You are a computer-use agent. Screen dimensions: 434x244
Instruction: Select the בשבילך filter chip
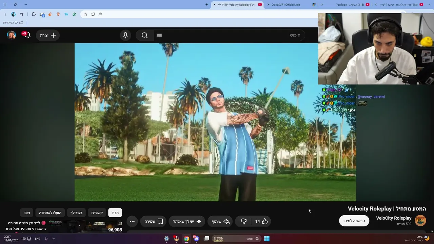[76, 213]
